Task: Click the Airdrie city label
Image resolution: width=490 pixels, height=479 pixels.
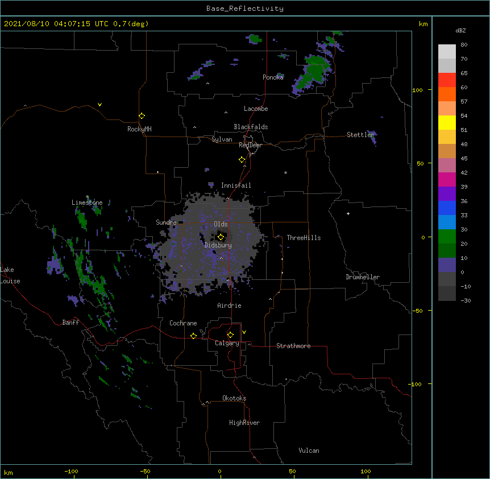Action: [230, 305]
